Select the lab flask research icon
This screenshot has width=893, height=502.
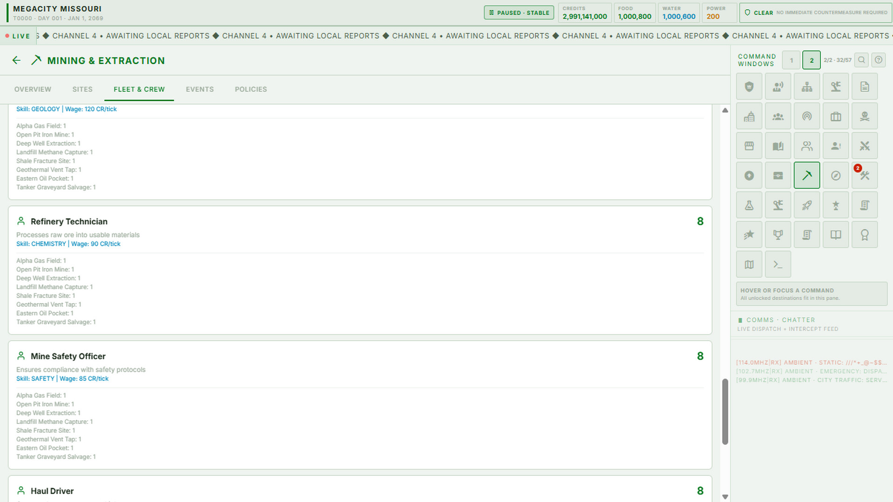pos(749,205)
